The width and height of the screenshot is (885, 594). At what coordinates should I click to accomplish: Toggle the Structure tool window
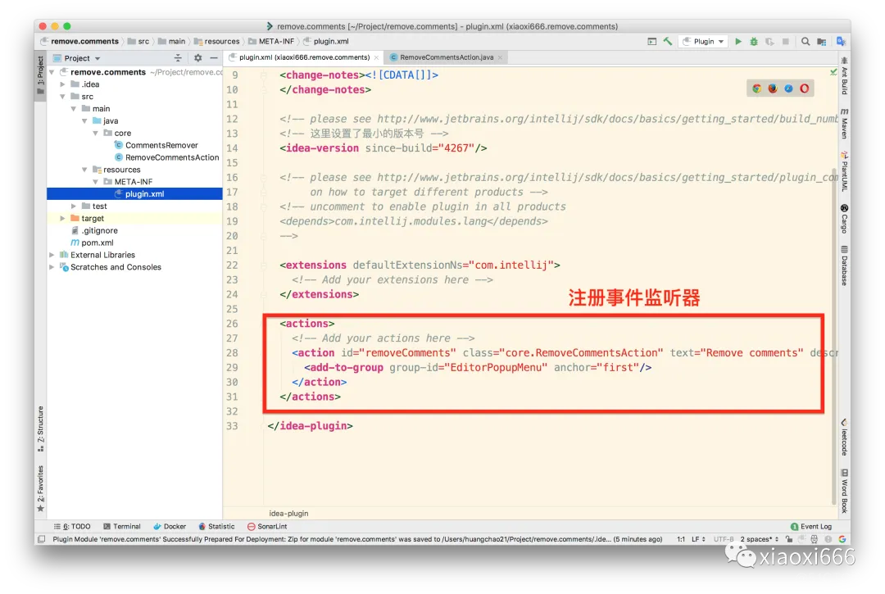[x=39, y=427]
